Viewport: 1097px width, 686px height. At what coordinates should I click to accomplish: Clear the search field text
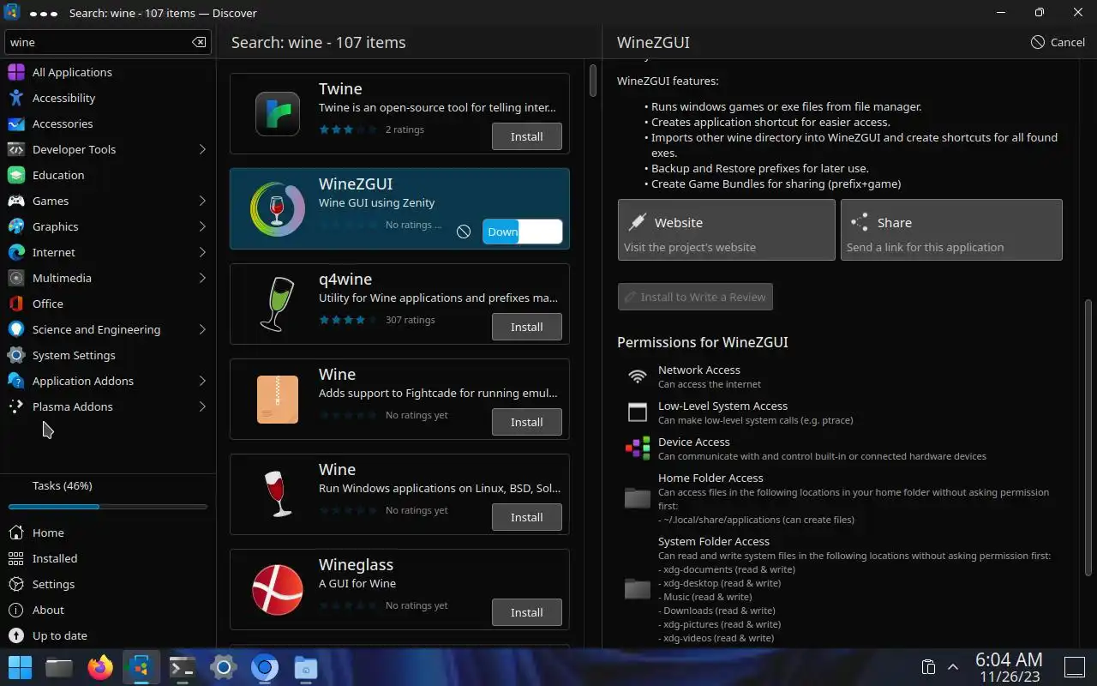click(x=199, y=42)
